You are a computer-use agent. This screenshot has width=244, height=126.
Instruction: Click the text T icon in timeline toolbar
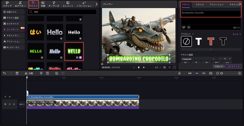[48, 73]
